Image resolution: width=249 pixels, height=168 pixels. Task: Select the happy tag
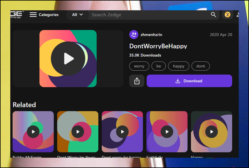point(179,66)
